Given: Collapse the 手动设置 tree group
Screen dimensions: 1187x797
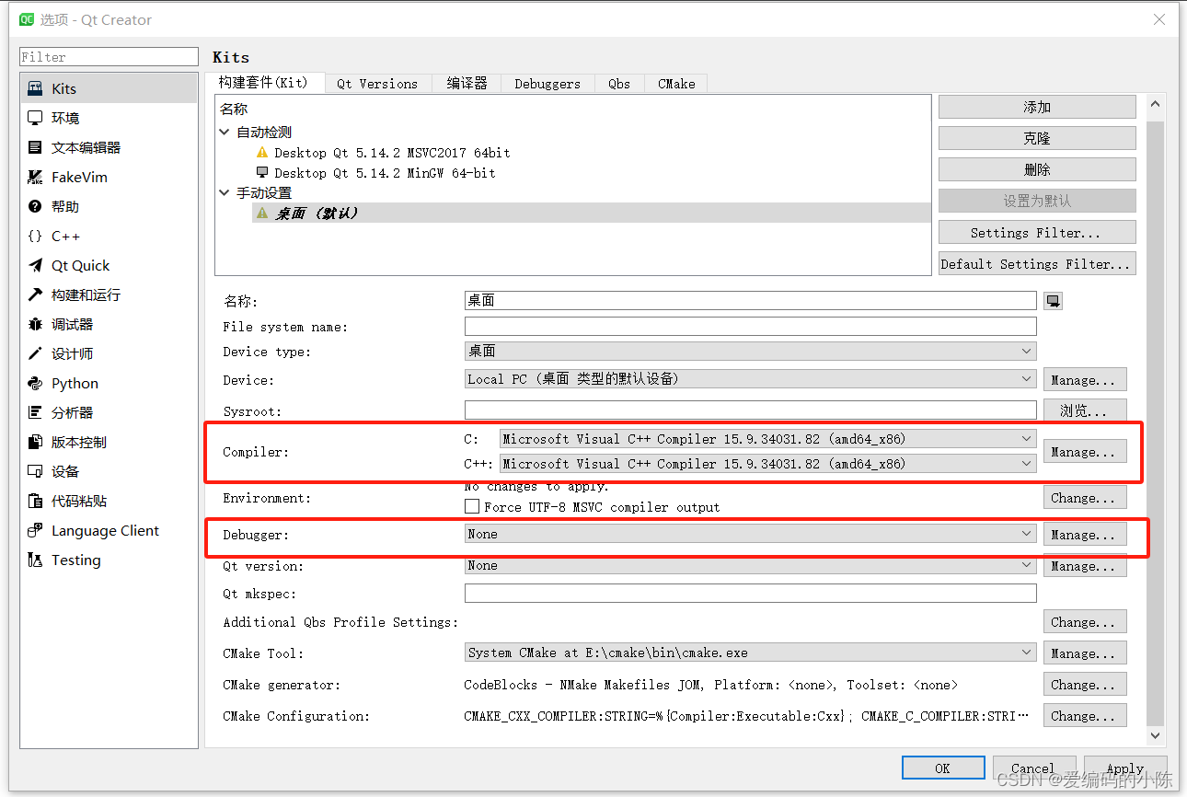Looking at the screenshot, I should coord(225,193).
